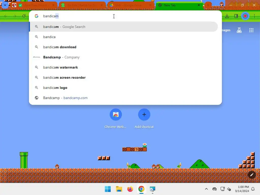
Task: Open the Google apps grid
Action: point(251,30)
